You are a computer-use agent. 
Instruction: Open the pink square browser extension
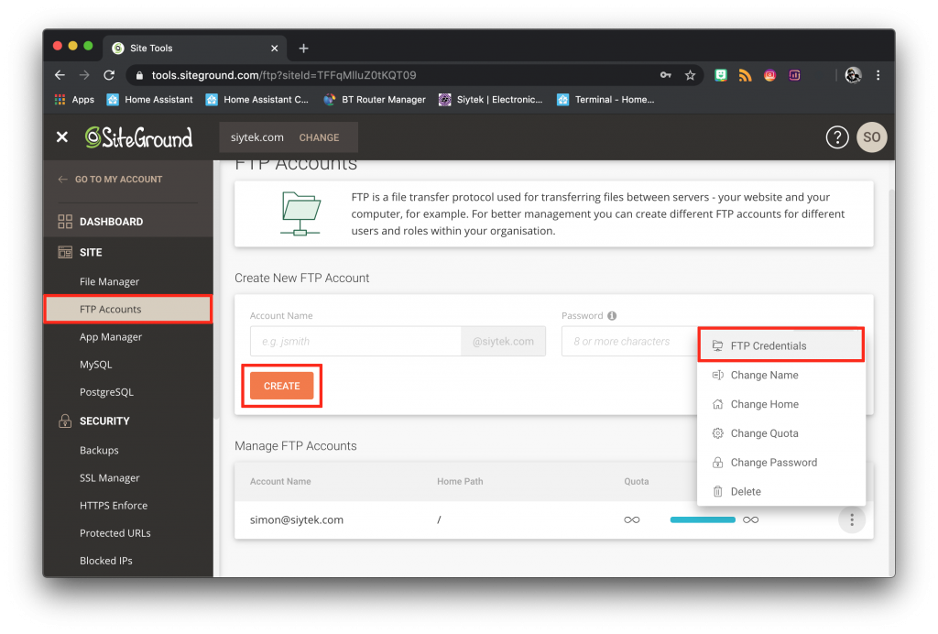point(794,75)
